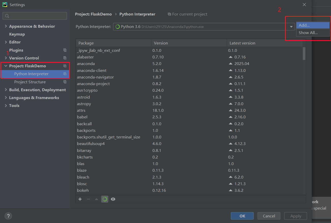The height and width of the screenshot is (223, 331).
Task: Open the Plugins settings page
Action: 16,50
